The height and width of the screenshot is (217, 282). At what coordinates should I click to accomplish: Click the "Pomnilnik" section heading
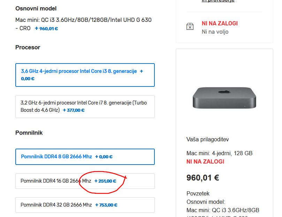pyautogui.click(x=29, y=133)
